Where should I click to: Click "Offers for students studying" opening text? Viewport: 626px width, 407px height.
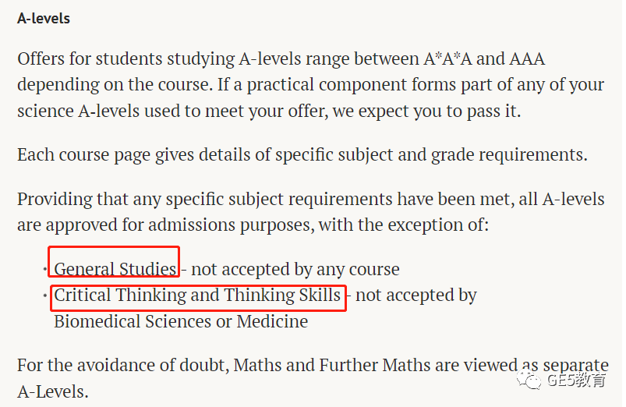click(126, 59)
